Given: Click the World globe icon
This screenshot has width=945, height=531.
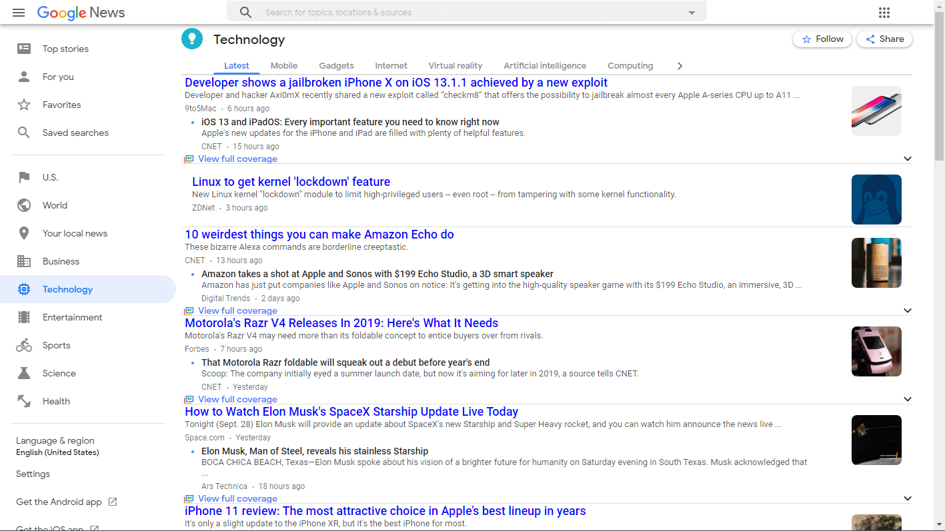Looking at the screenshot, I should [x=24, y=205].
